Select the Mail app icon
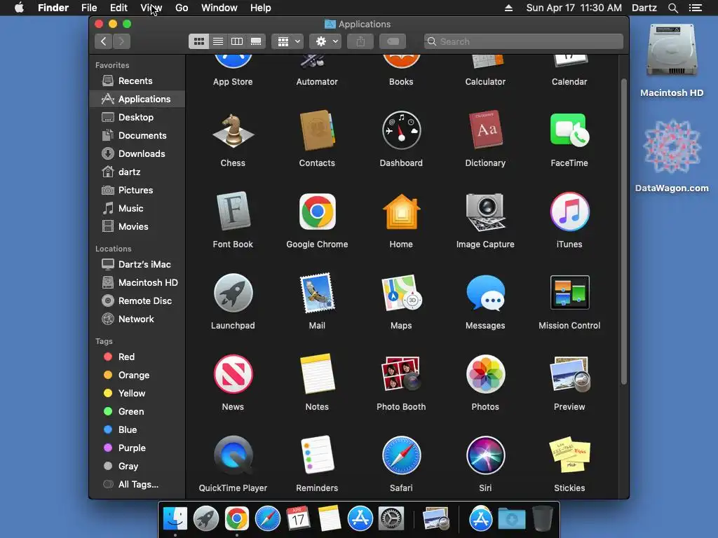The image size is (718, 538). click(317, 293)
